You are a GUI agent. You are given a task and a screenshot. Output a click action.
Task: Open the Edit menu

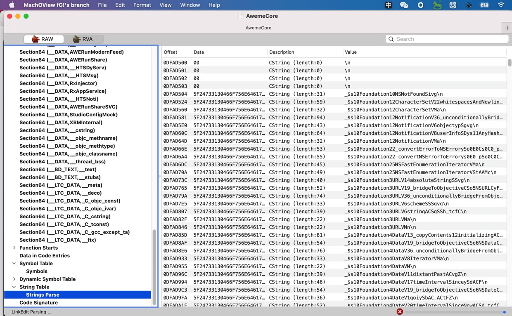point(120,5)
